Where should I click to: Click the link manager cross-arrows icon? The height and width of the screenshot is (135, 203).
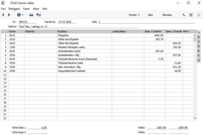coord(191,15)
